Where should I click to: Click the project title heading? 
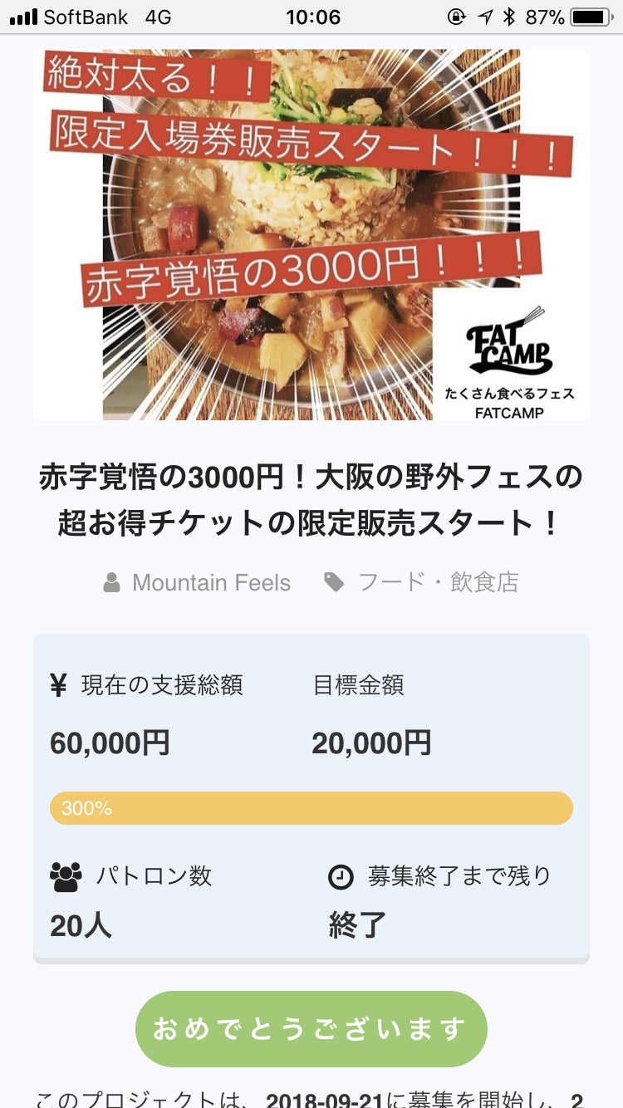point(311,500)
